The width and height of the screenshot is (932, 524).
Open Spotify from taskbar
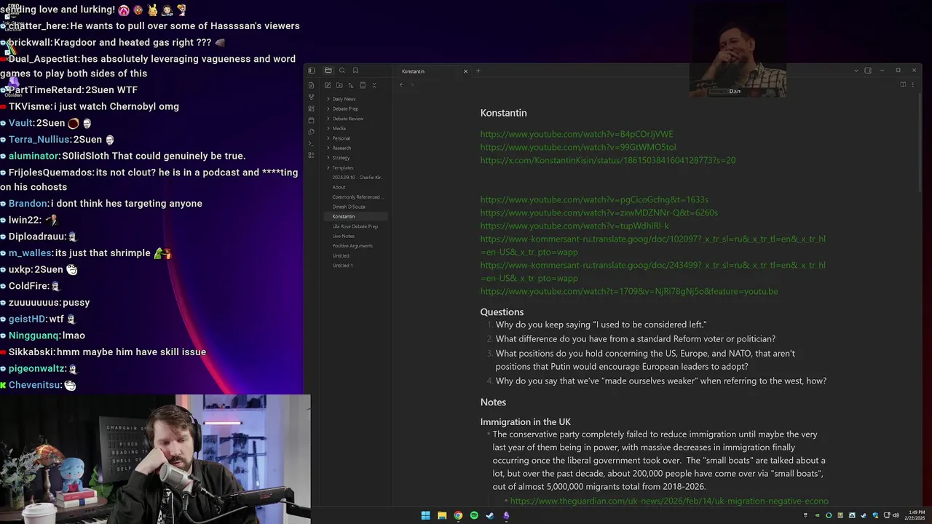(474, 515)
